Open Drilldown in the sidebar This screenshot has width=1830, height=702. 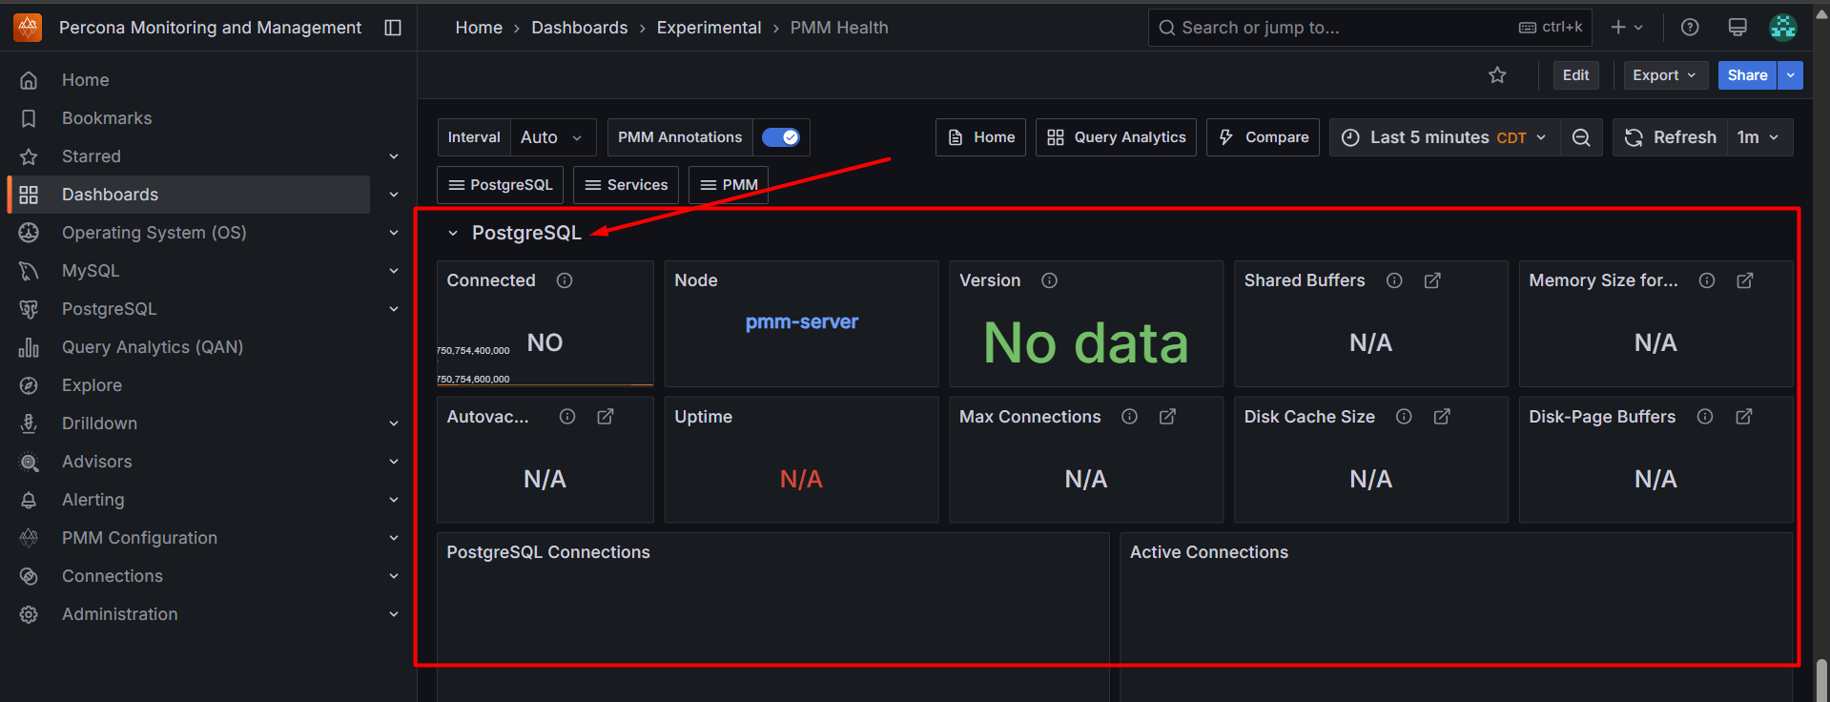99,423
